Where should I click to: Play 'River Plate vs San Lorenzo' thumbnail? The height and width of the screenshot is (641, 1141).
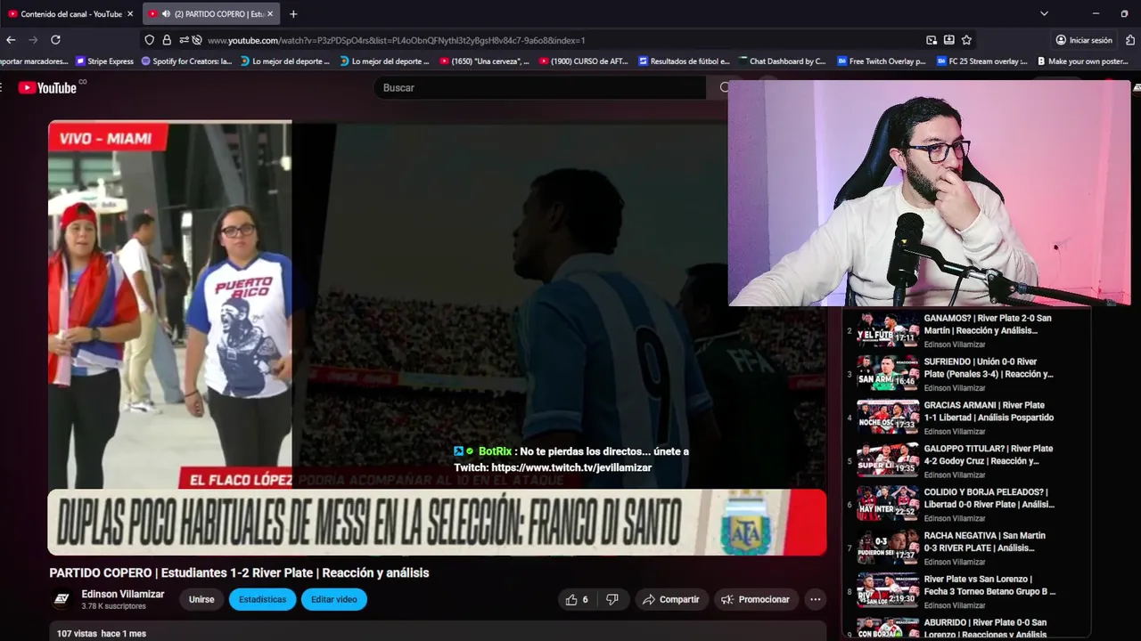tap(888, 590)
